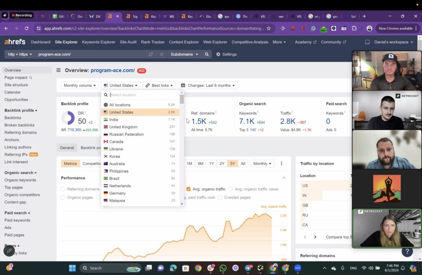Click the Compare top 5 link

point(339,237)
